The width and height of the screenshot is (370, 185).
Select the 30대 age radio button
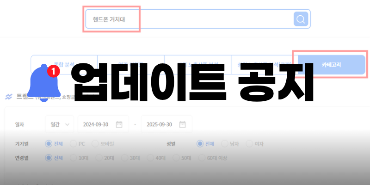(125, 158)
